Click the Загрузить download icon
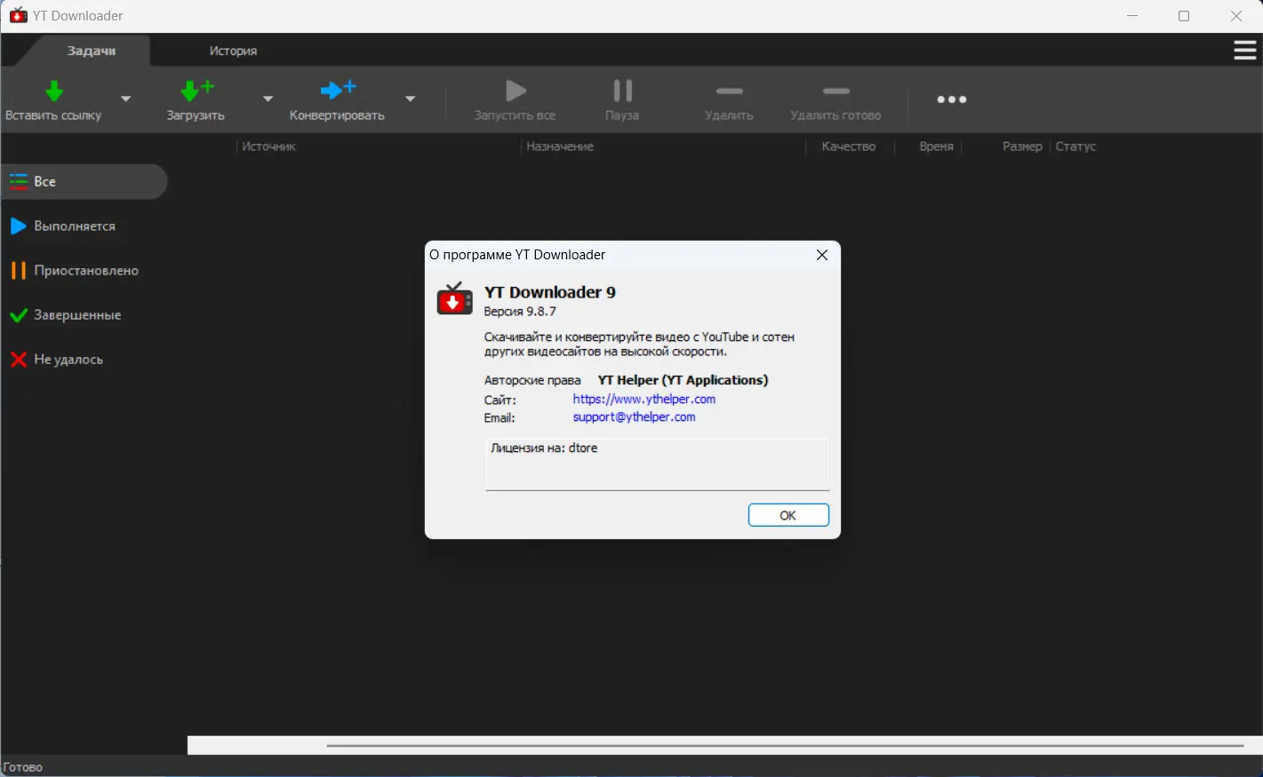Viewport: 1263px width, 777px height. tap(196, 91)
